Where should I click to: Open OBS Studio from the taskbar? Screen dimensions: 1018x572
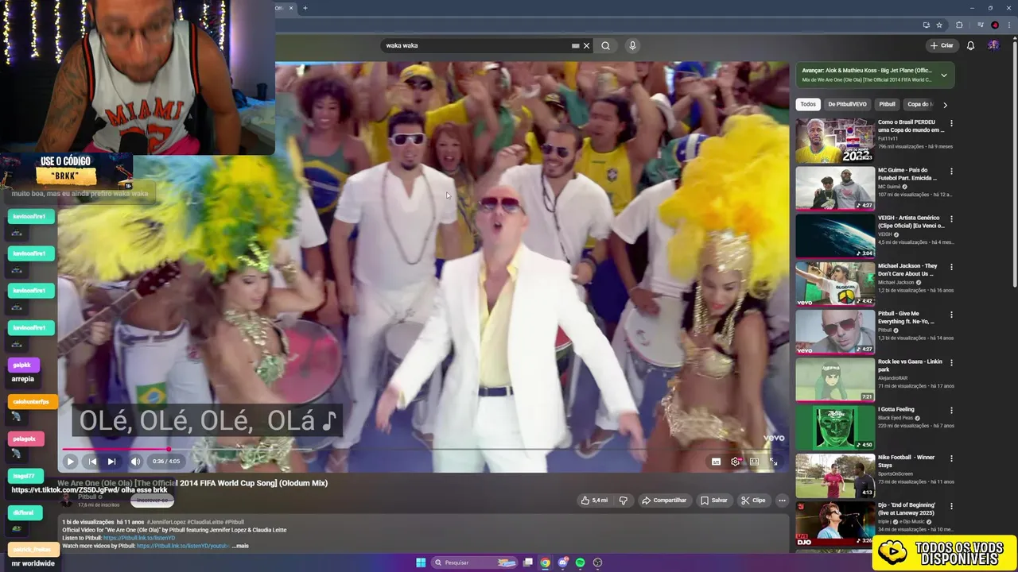coord(597,562)
